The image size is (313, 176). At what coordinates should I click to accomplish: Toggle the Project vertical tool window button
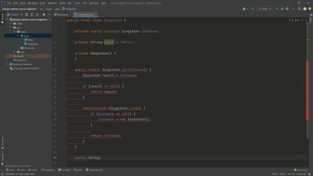click(x=2, y=18)
